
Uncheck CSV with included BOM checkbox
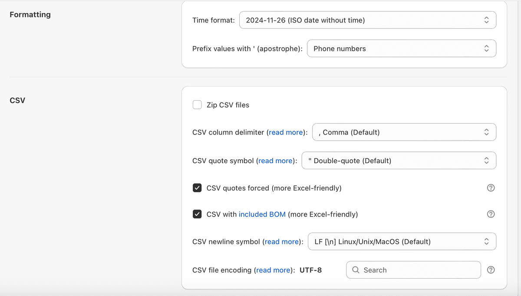click(x=197, y=214)
